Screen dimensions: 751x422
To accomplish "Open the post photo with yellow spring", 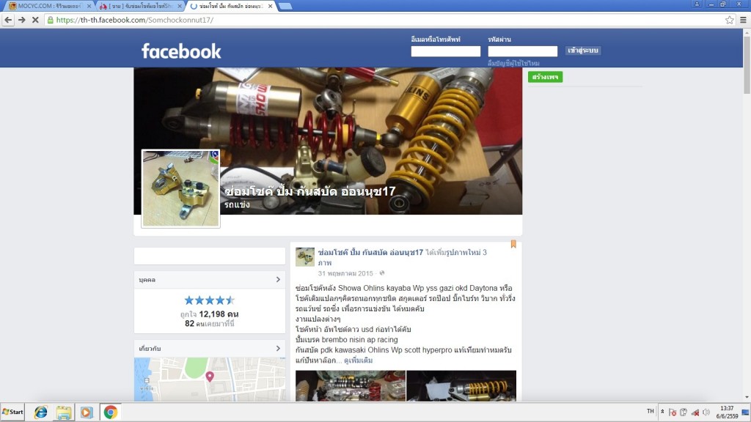I will point(461,385).
